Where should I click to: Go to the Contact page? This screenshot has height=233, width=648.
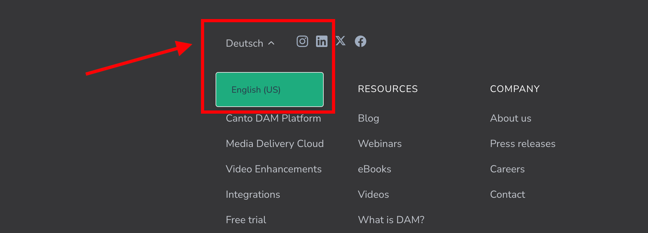pos(508,194)
